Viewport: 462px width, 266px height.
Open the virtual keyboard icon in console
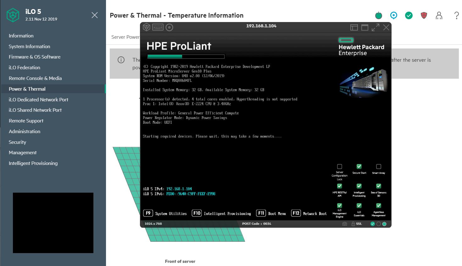point(158,27)
